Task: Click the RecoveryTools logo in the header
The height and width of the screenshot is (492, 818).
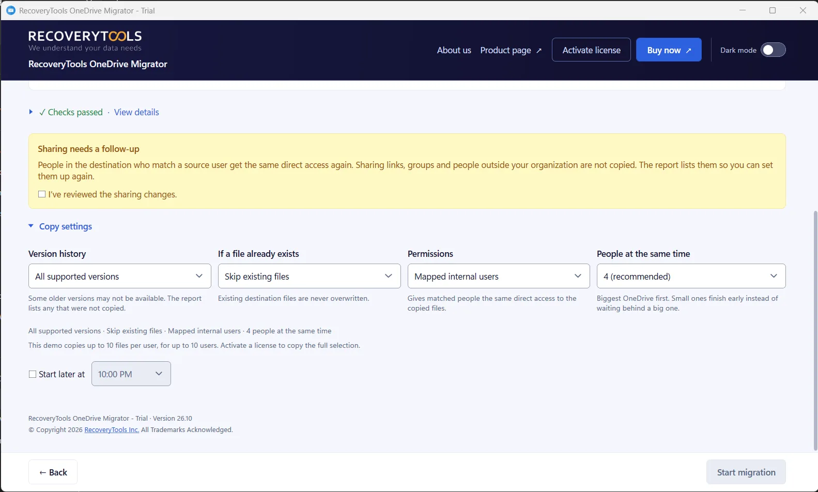Action: point(85,41)
